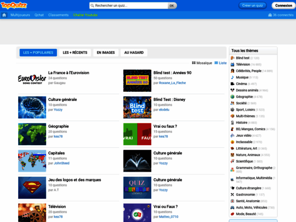Click the Blind test theme icon

point(233,58)
